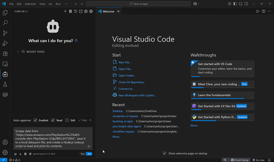Open Cline task history icon
This screenshot has height=162, width=274.
coord(76,11)
